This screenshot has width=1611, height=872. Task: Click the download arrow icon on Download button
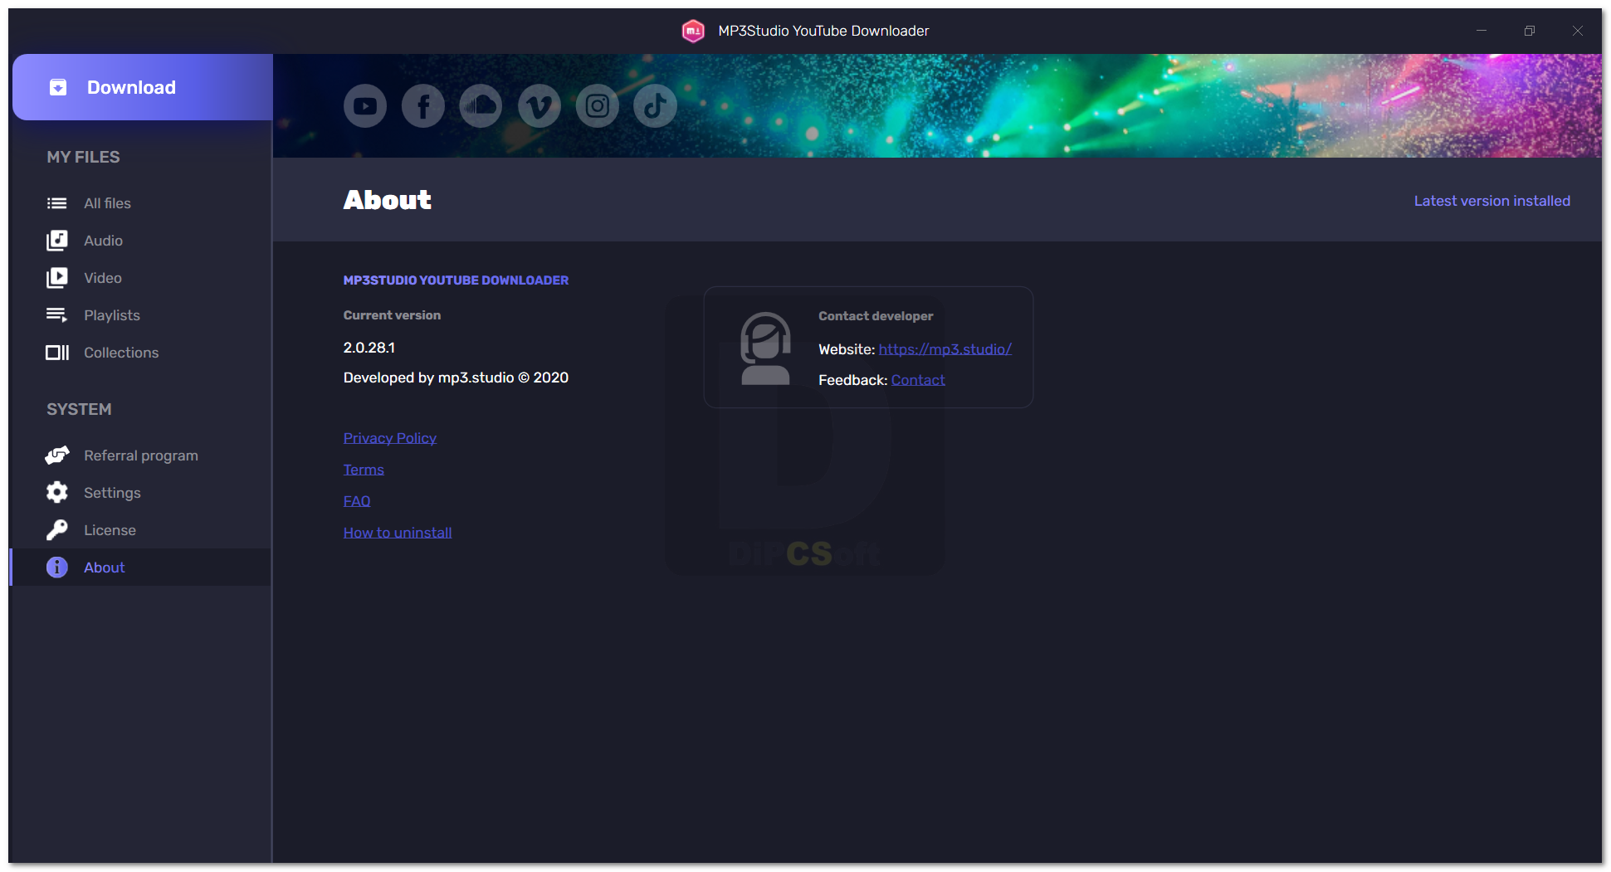[x=58, y=88]
